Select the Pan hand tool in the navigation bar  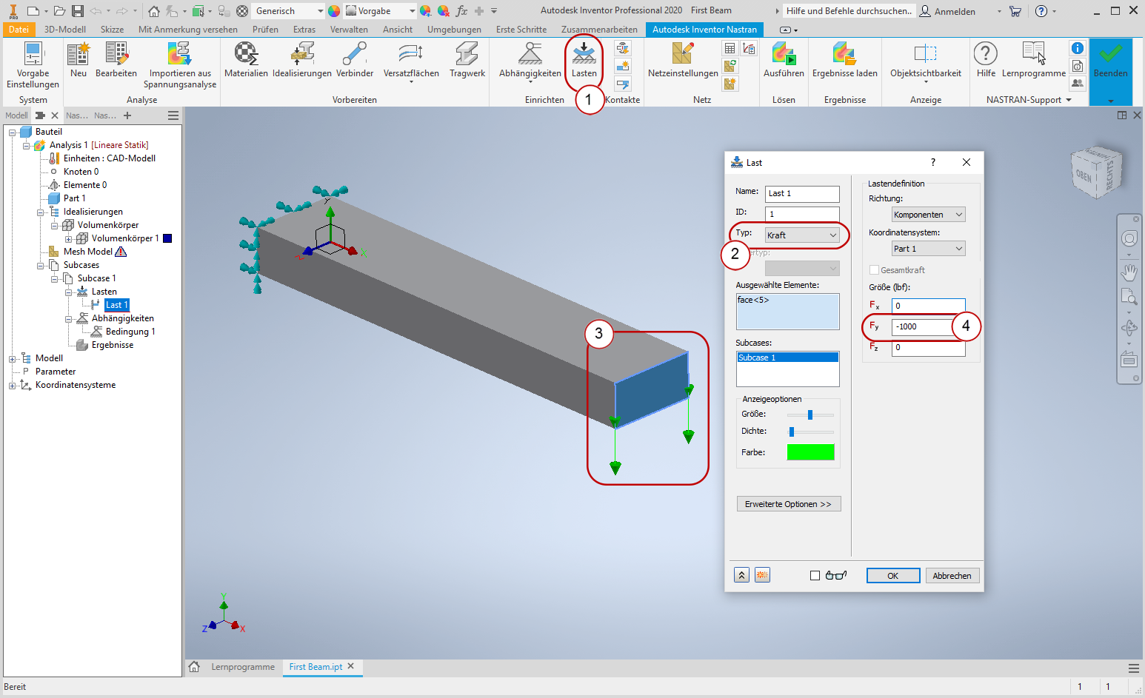click(x=1129, y=272)
